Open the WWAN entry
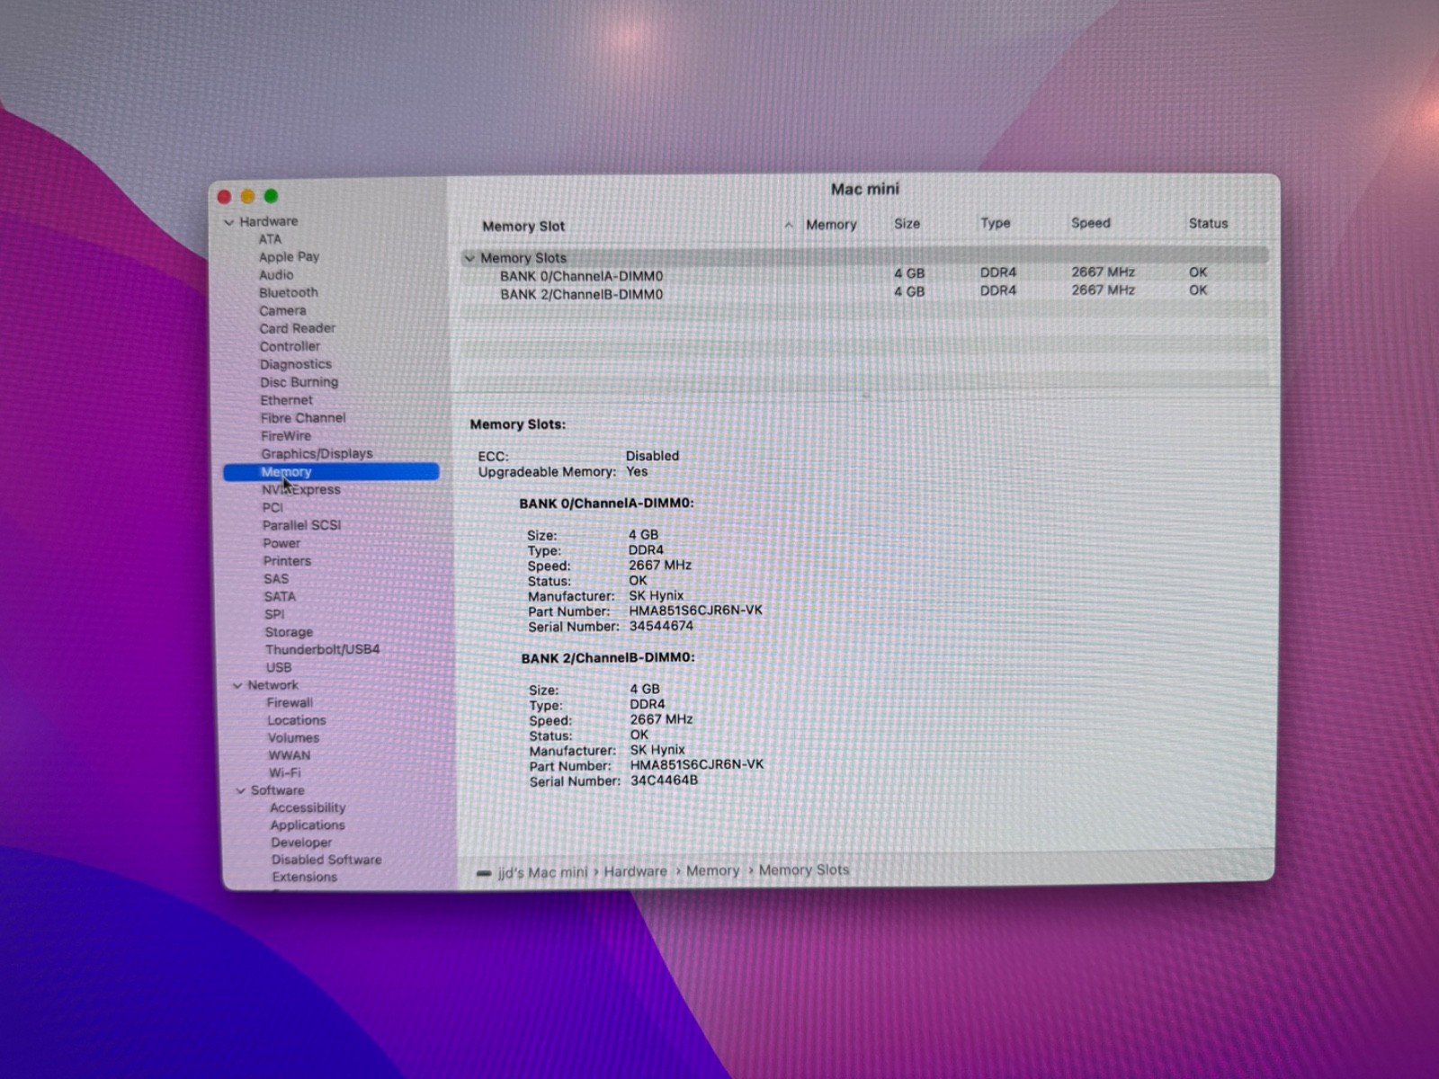 289,755
